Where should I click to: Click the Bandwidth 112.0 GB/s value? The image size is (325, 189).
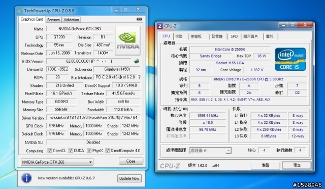[123, 109]
